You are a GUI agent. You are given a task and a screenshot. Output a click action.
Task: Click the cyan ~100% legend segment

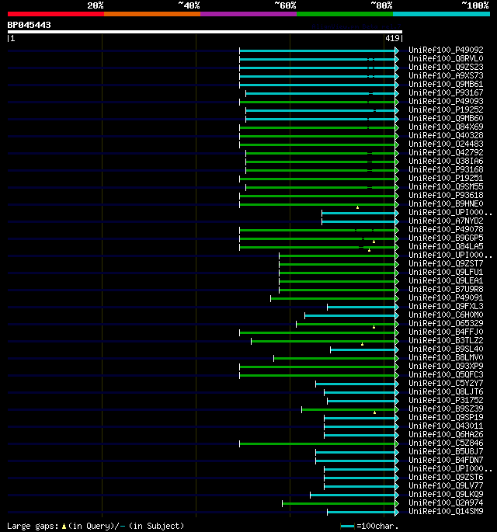pyautogui.click(x=441, y=14)
